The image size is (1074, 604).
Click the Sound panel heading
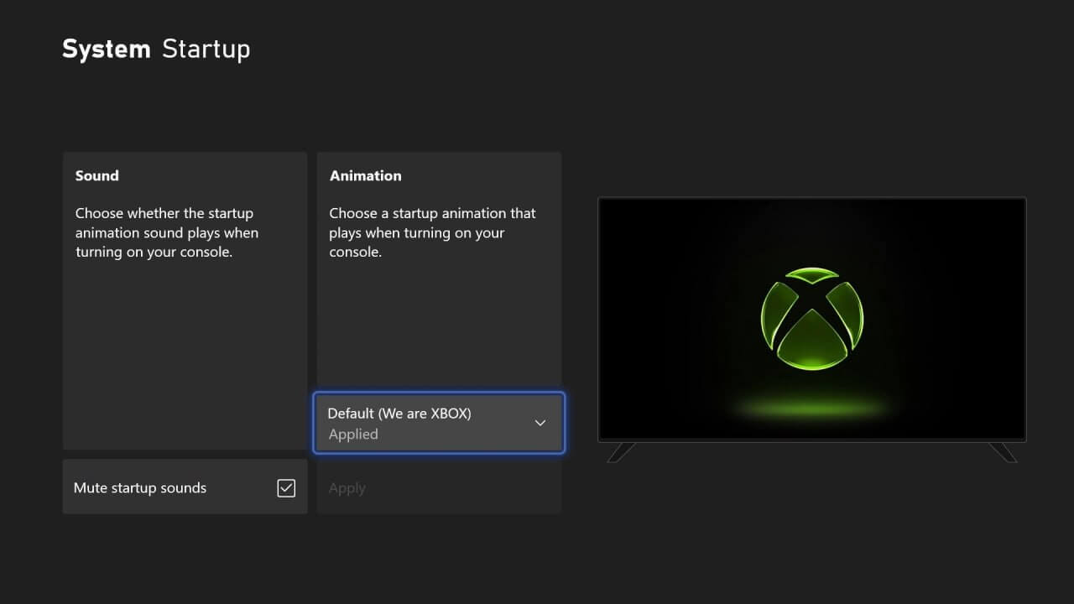point(97,175)
